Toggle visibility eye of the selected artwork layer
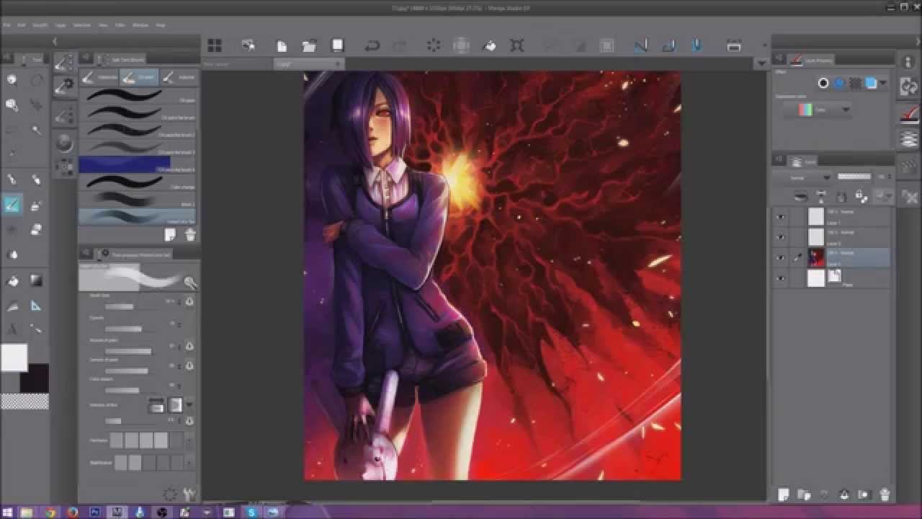 click(x=781, y=257)
